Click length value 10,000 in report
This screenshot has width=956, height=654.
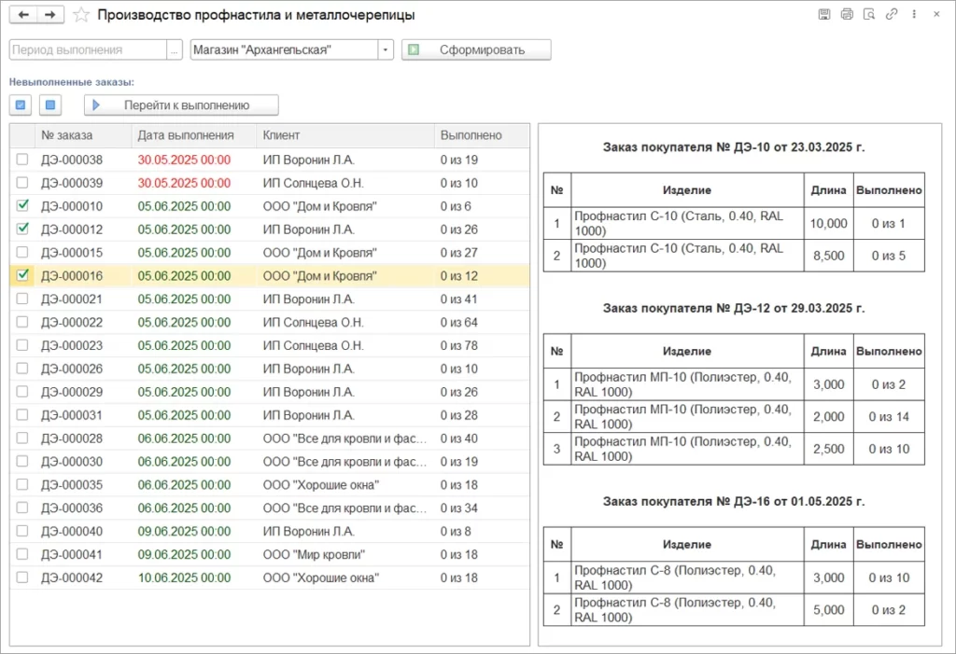pos(829,224)
